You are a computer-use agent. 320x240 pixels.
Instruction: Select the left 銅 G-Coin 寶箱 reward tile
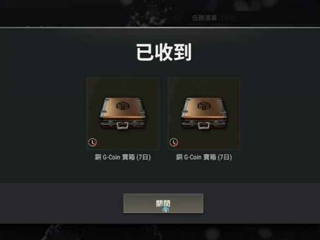[123, 113]
